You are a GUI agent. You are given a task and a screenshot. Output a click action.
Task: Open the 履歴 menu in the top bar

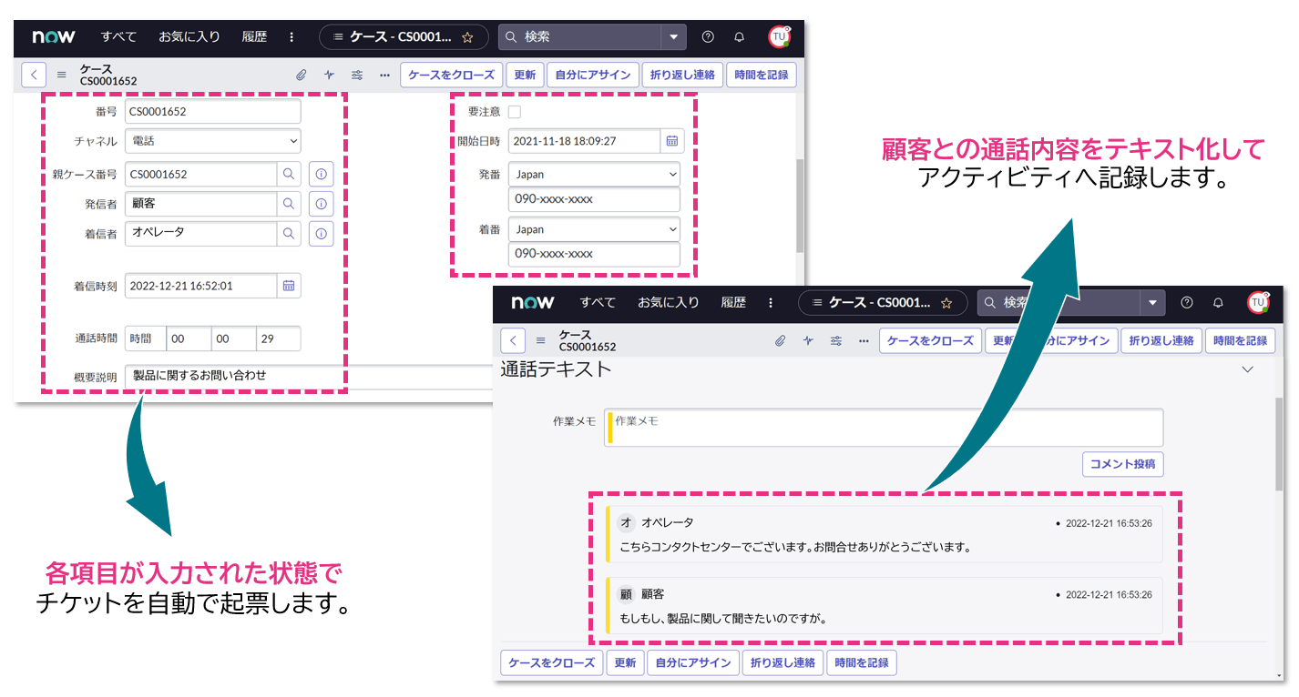(x=253, y=36)
